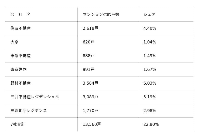Select the 三菱地所レジデンス cell
The image size is (203, 139).
[29, 111]
